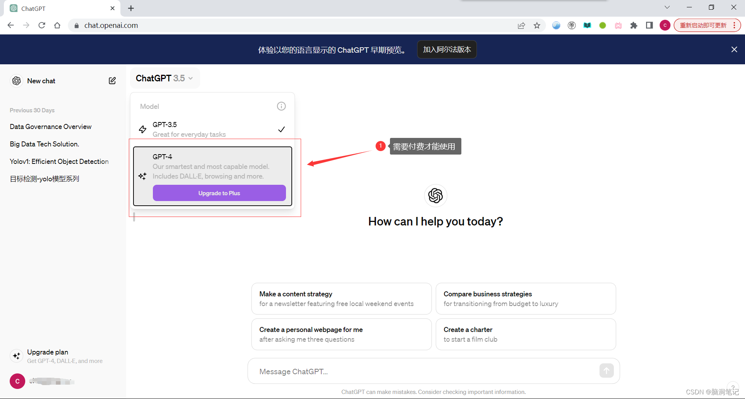Click the address bar URL
745x399 pixels.
(x=111, y=26)
